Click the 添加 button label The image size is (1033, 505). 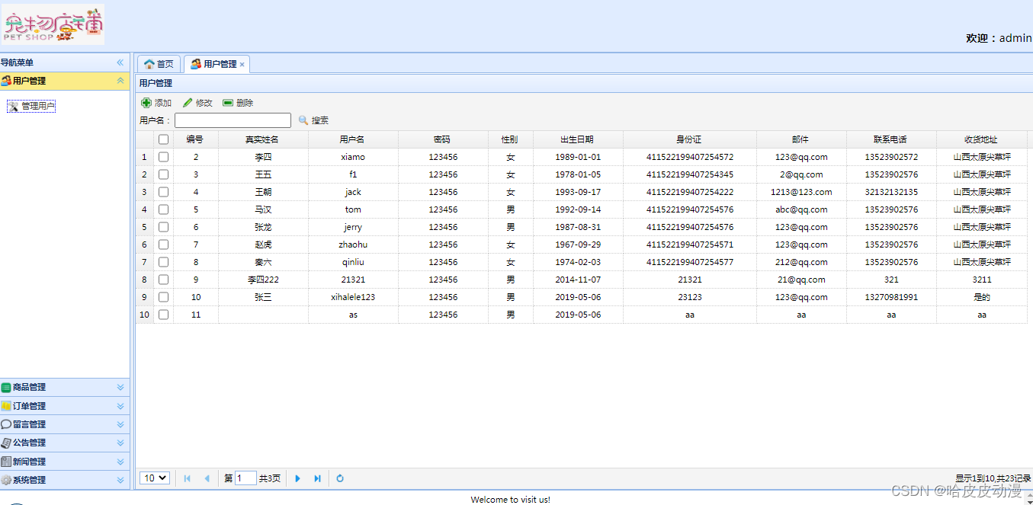[163, 103]
